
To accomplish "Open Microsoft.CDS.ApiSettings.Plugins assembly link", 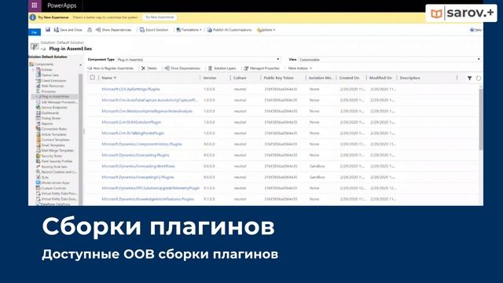I will click(x=130, y=89).
